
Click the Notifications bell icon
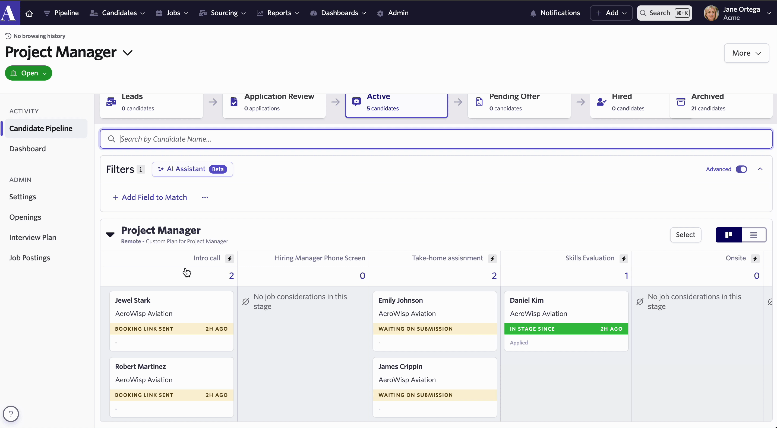click(x=533, y=13)
